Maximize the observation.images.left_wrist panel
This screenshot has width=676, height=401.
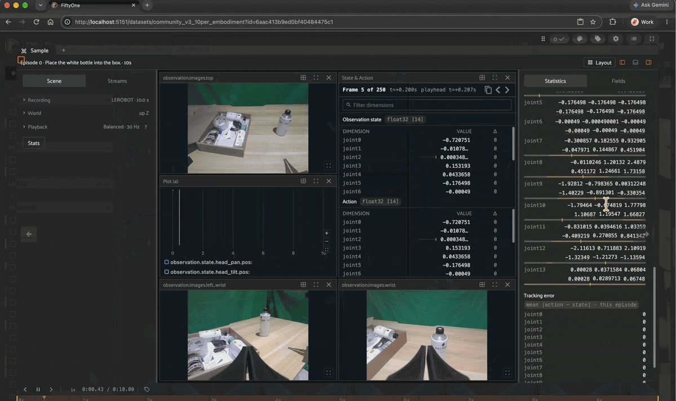pos(316,285)
